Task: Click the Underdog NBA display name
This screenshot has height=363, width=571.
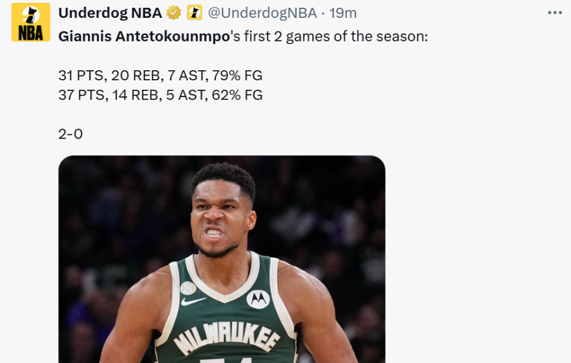Action: (110, 12)
